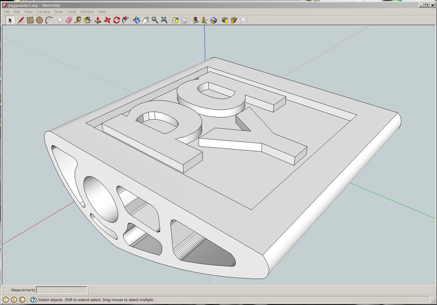
Task: Select the Tape Measure tool
Action: (78, 20)
